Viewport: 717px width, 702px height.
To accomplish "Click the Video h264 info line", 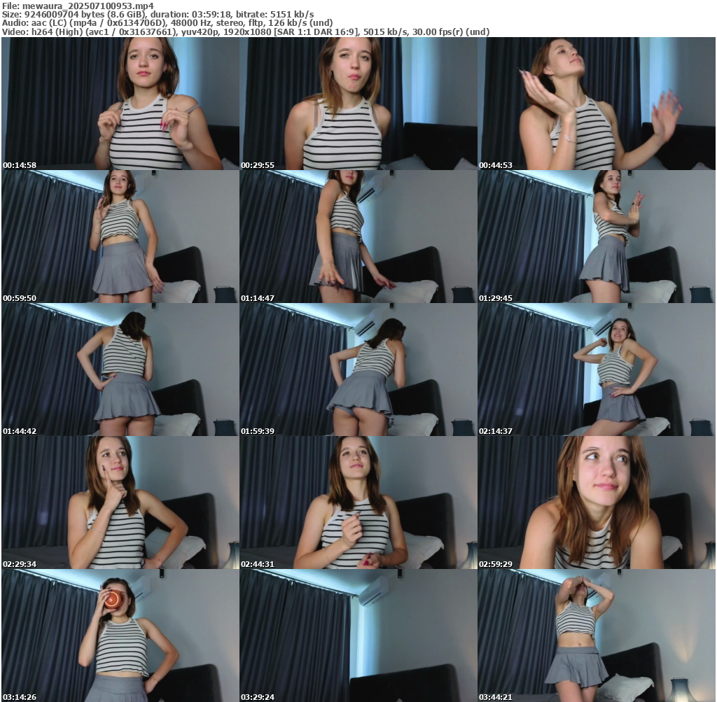I will pos(245,31).
